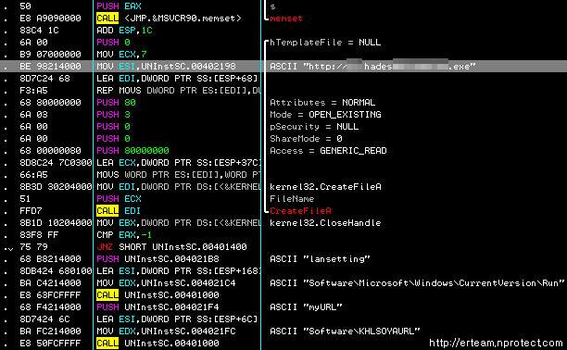This screenshot has width=567, height=350.
Task: Select JNZ SHORT UNInstSC.00401400 instruction
Action: (x=171, y=247)
